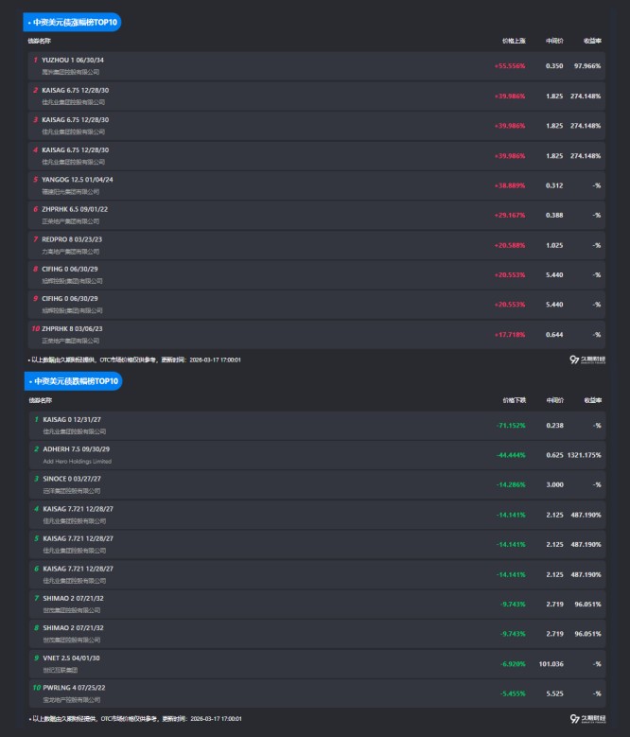Click the 101.036 mid price for VNET

click(550, 664)
